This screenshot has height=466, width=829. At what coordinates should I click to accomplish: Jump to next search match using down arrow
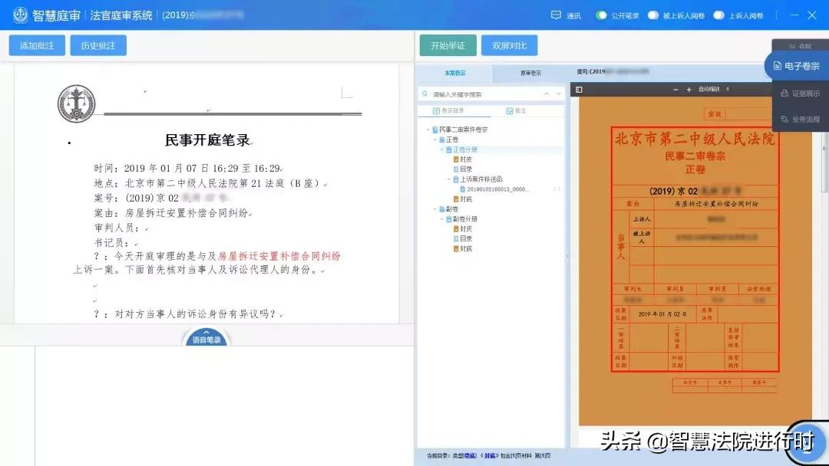click(x=558, y=94)
